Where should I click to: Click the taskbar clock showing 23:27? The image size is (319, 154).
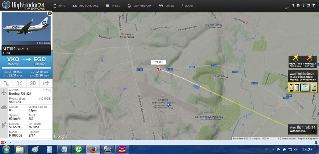(307, 150)
